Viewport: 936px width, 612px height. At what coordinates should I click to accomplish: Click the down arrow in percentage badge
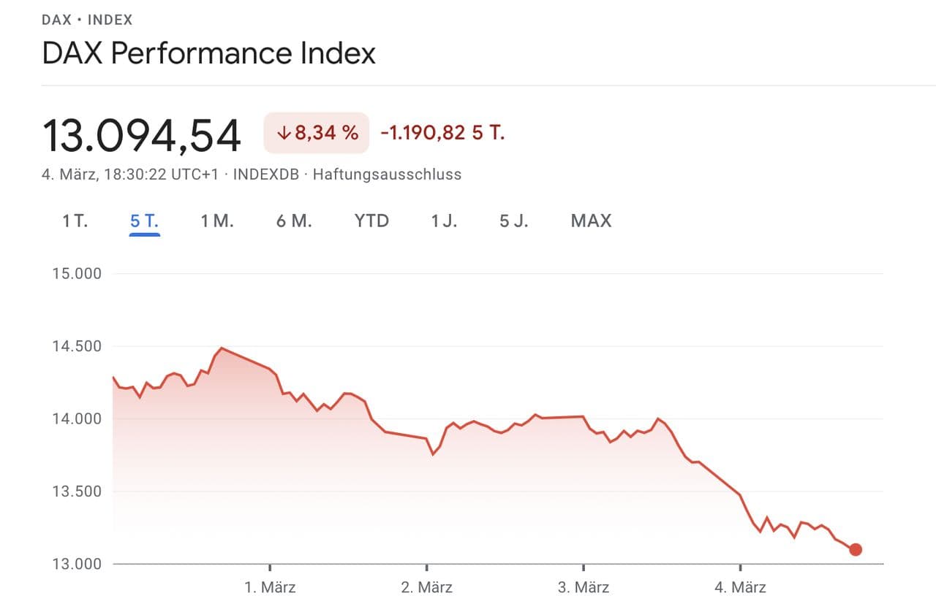pos(284,133)
